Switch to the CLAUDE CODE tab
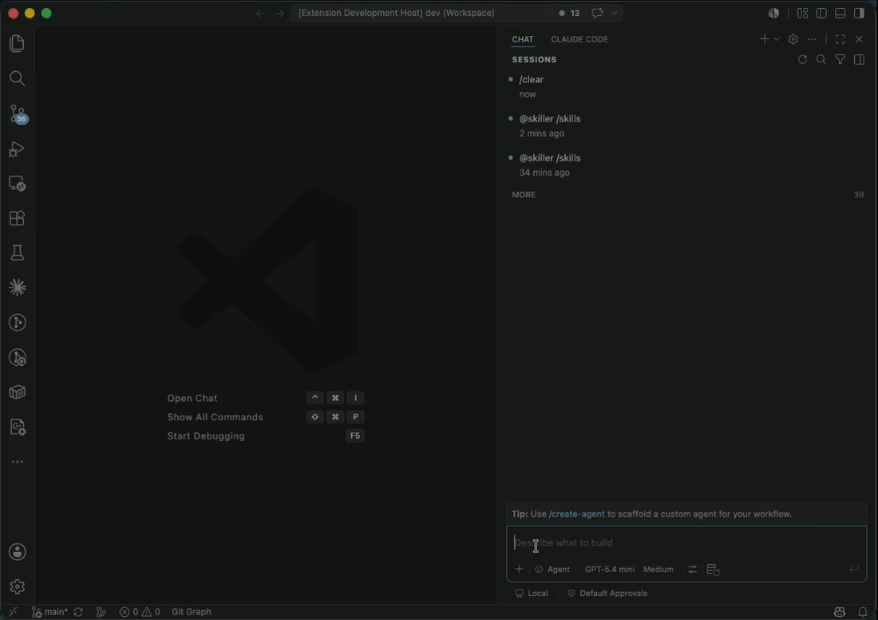 point(579,39)
